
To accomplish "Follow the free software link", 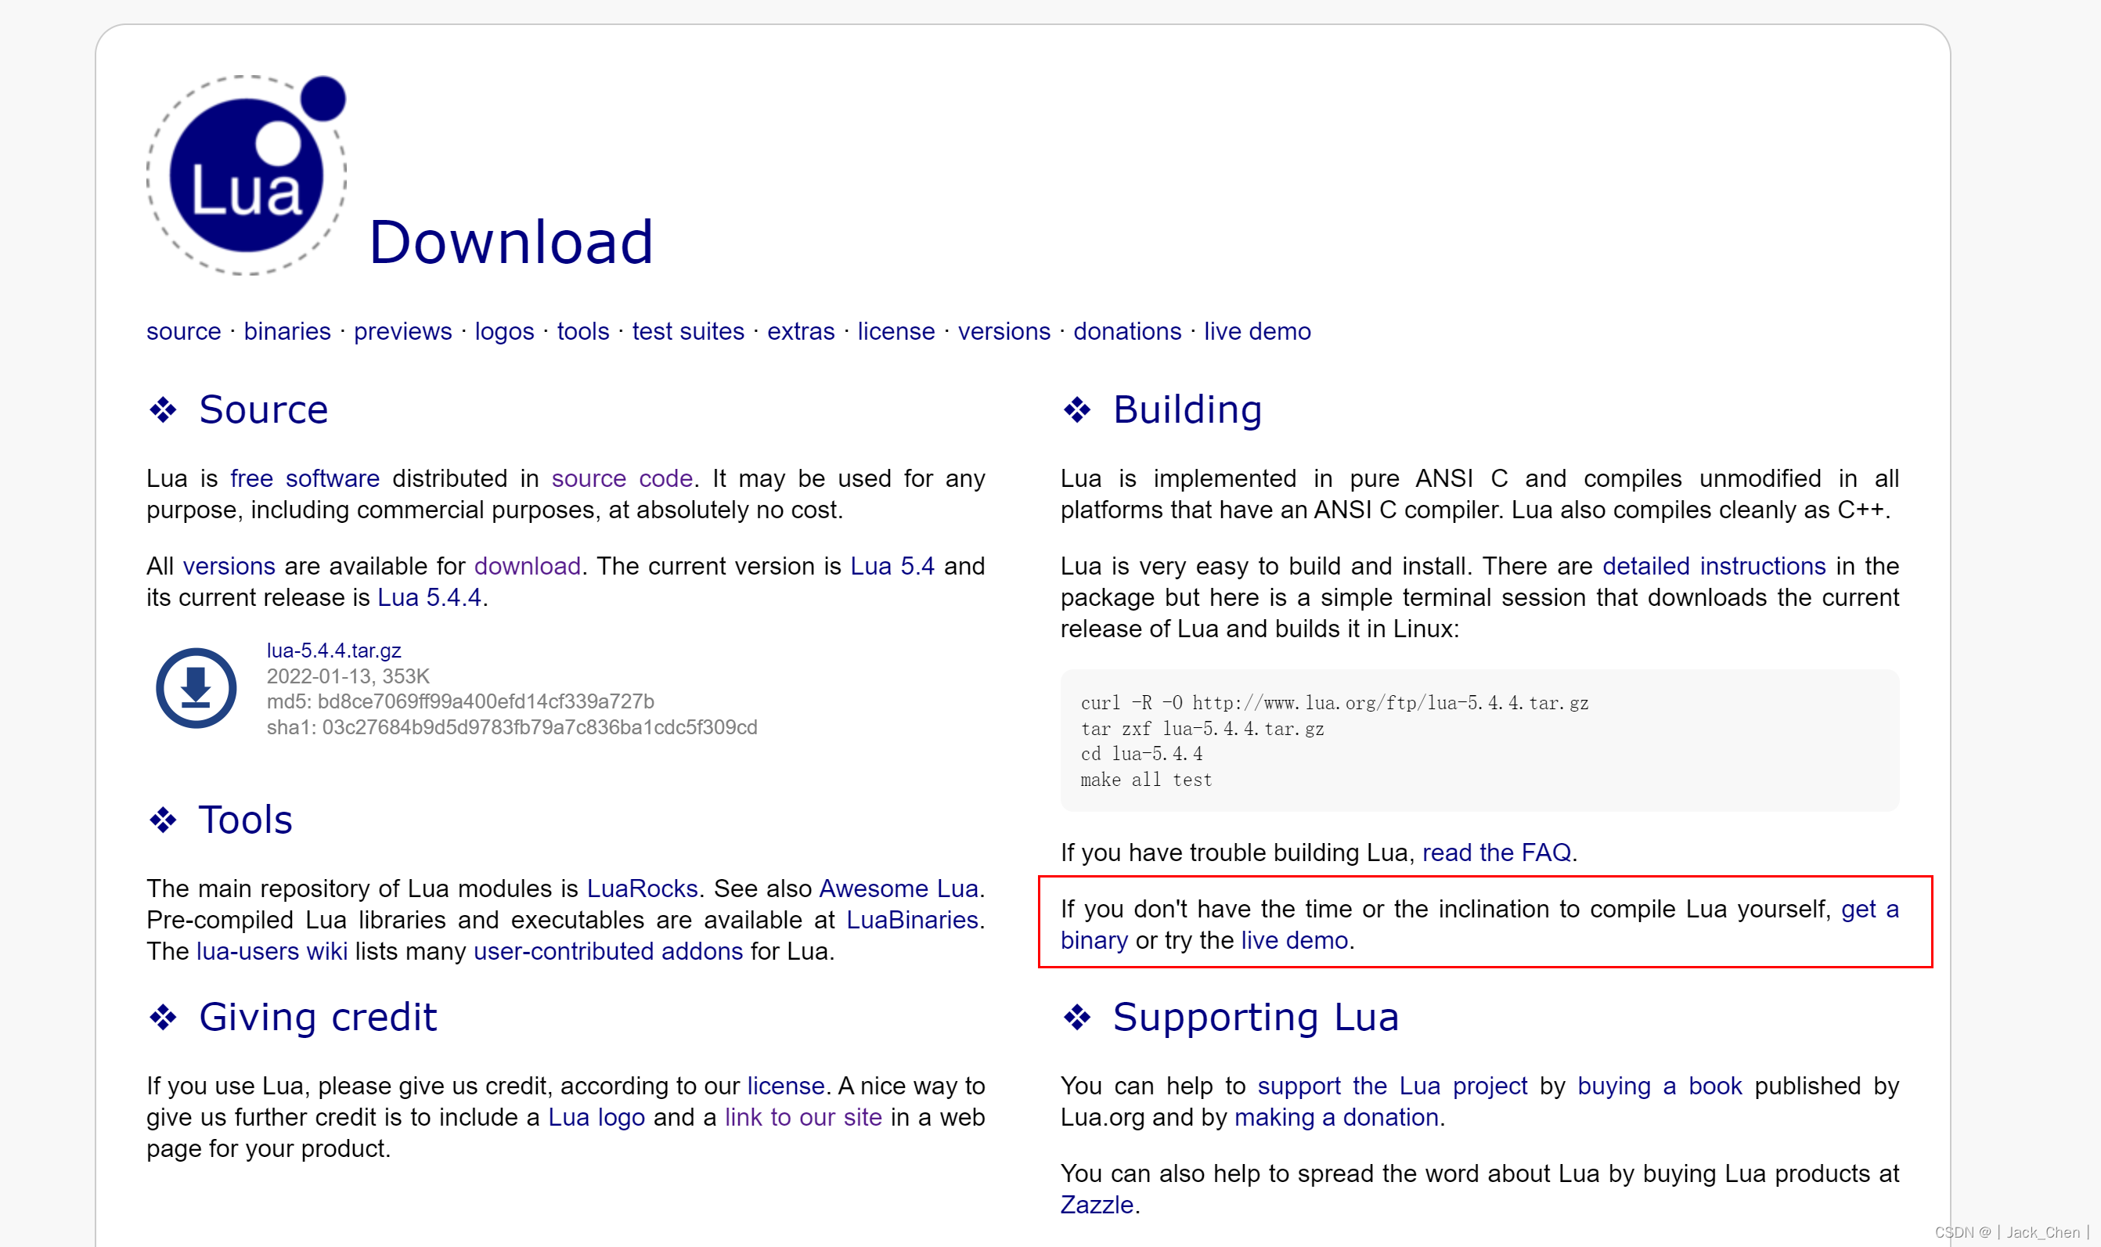I will point(305,478).
